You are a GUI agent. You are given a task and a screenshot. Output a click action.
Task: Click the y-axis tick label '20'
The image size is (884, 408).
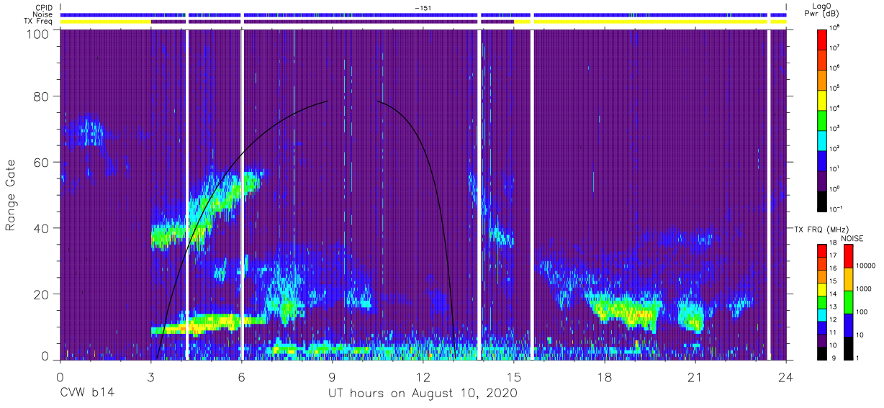(x=41, y=294)
